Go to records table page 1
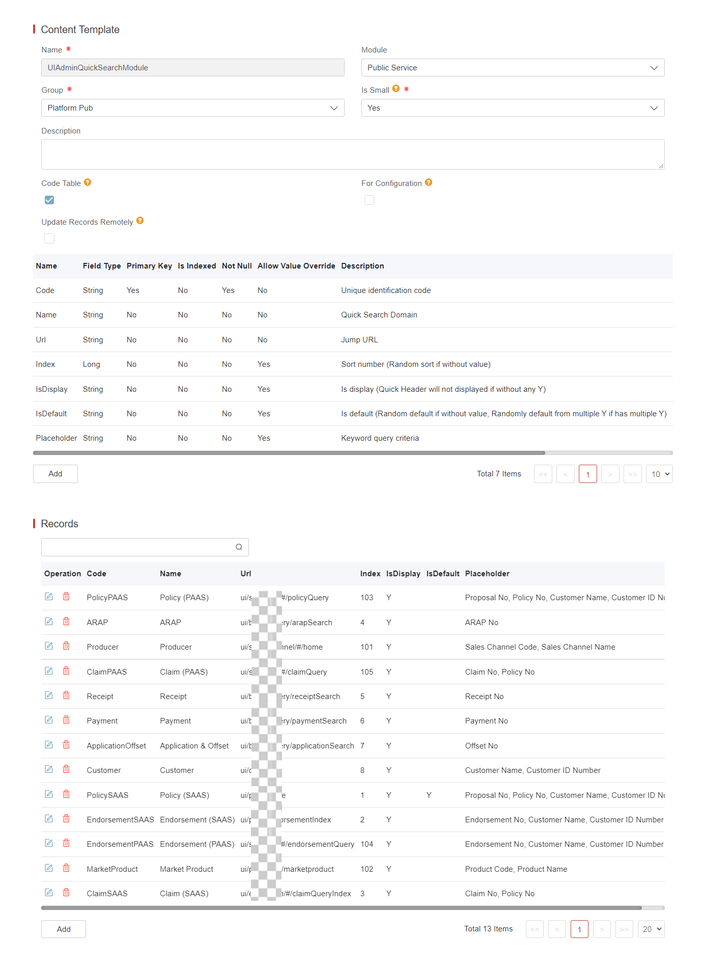The height and width of the screenshot is (965, 704). click(580, 929)
